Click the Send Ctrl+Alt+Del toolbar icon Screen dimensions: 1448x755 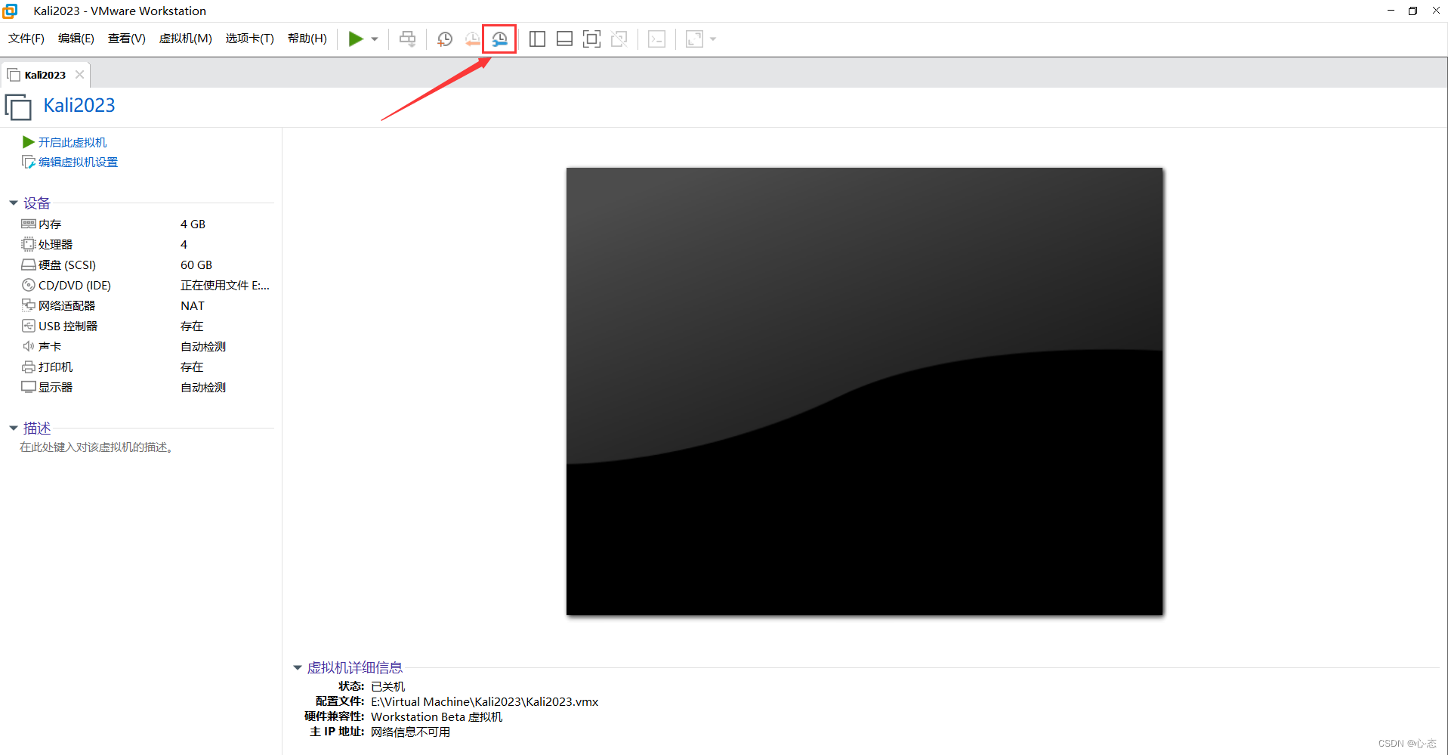tap(408, 39)
